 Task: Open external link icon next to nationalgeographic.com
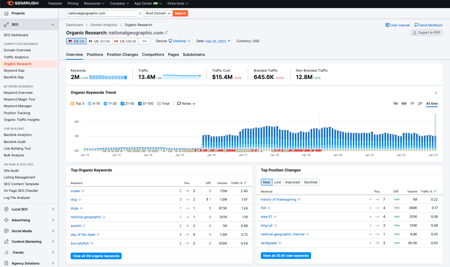(x=166, y=33)
